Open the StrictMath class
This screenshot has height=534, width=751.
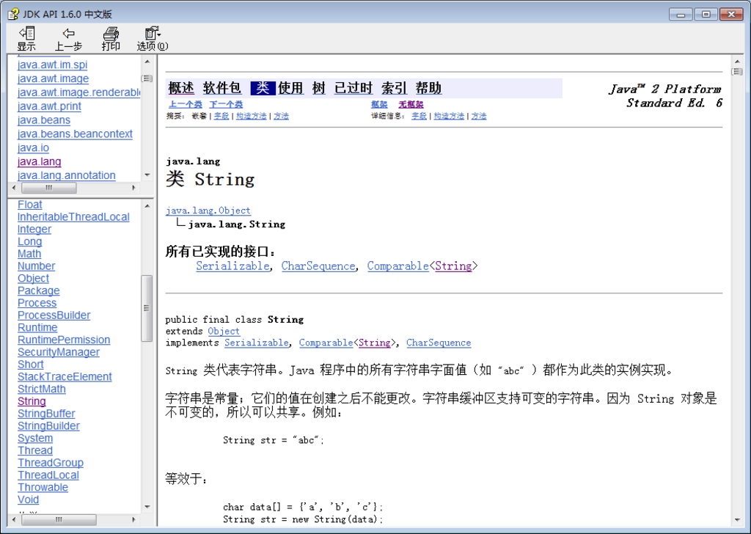click(x=42, y=389)
